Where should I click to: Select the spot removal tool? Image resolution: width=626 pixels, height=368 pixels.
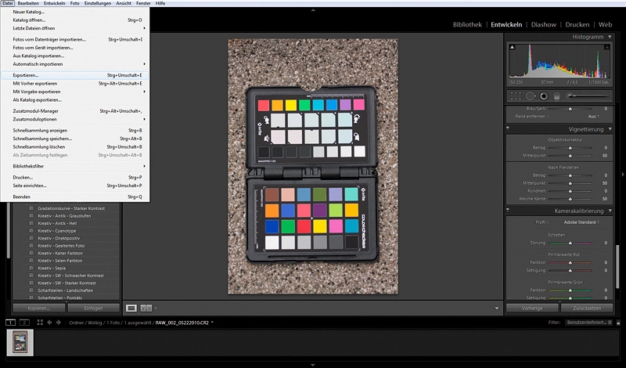point(530,96)
